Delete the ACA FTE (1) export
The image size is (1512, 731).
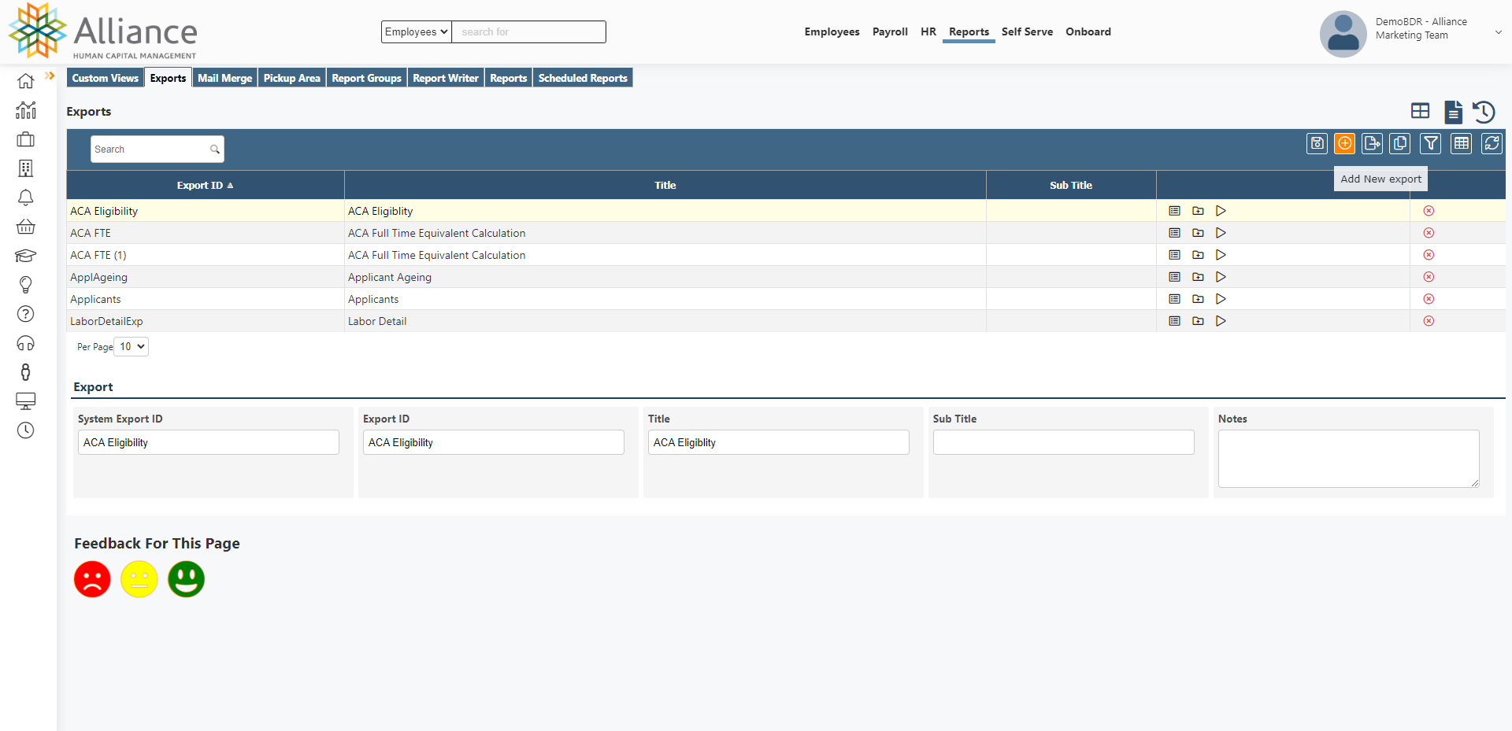coord(1429,255)
